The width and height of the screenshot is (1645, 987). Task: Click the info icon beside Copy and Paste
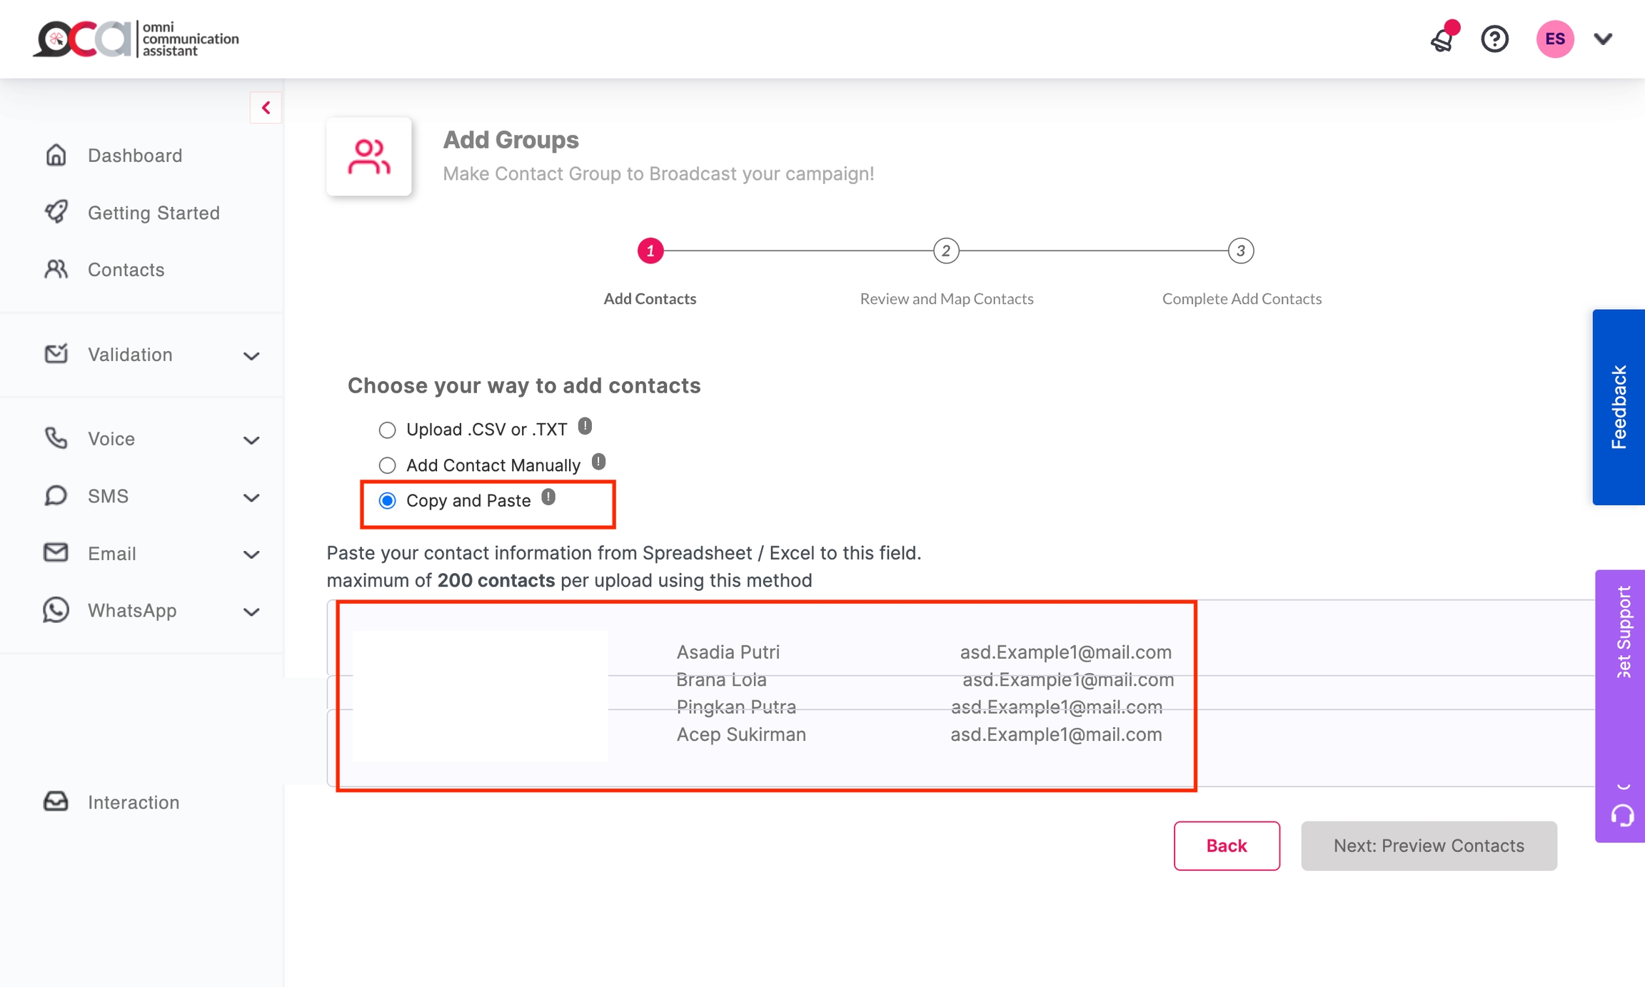tap(548, 497)
